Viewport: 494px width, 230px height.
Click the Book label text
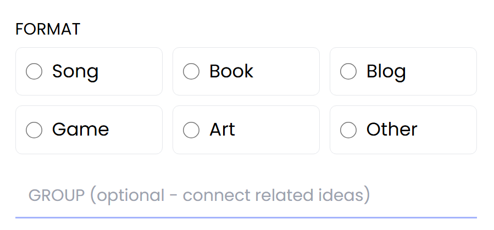pyautogui.click(x=231, y=71)
